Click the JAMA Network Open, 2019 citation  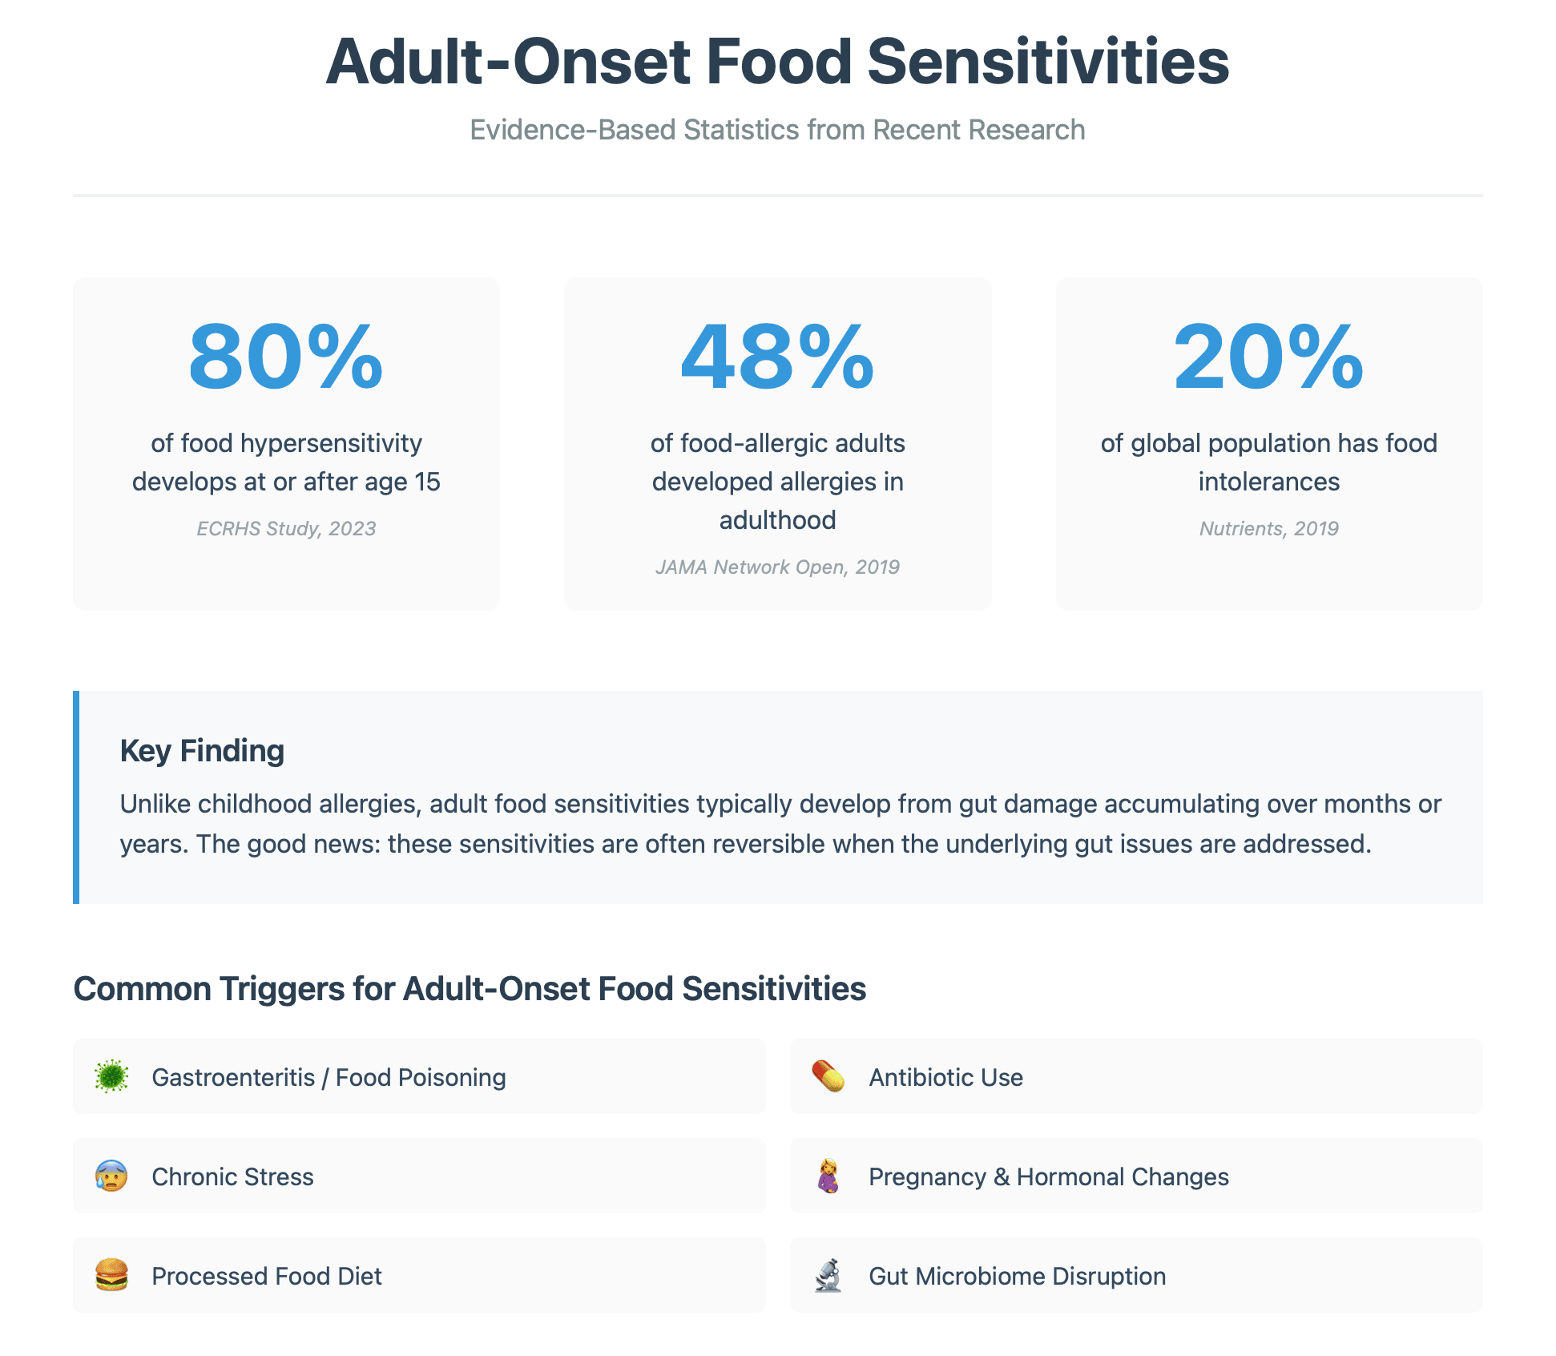coord(777,567)
